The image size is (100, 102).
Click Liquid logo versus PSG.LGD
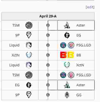tap(29, 45)
